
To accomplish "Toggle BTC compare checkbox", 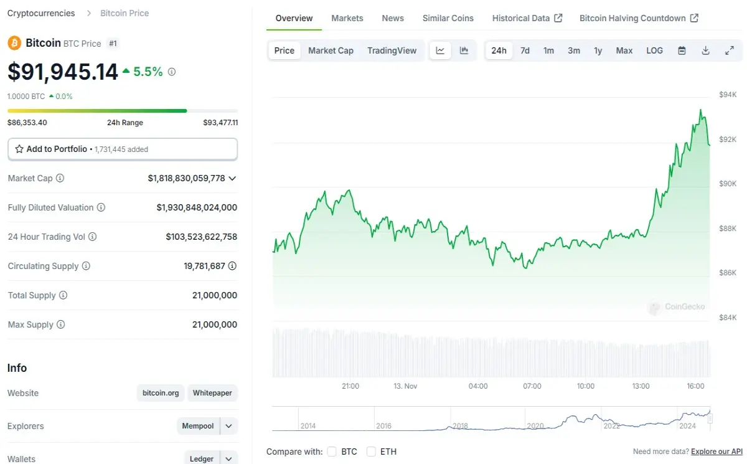I will coord(332,452).
